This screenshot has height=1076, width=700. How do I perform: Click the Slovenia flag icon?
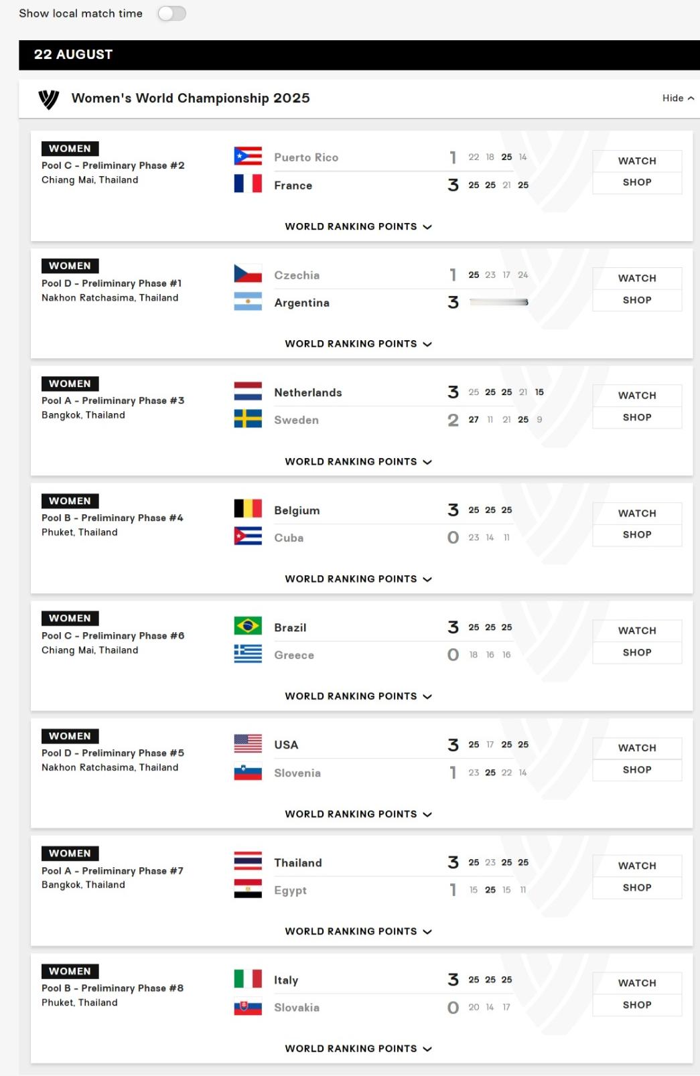[x=248, y=772]
